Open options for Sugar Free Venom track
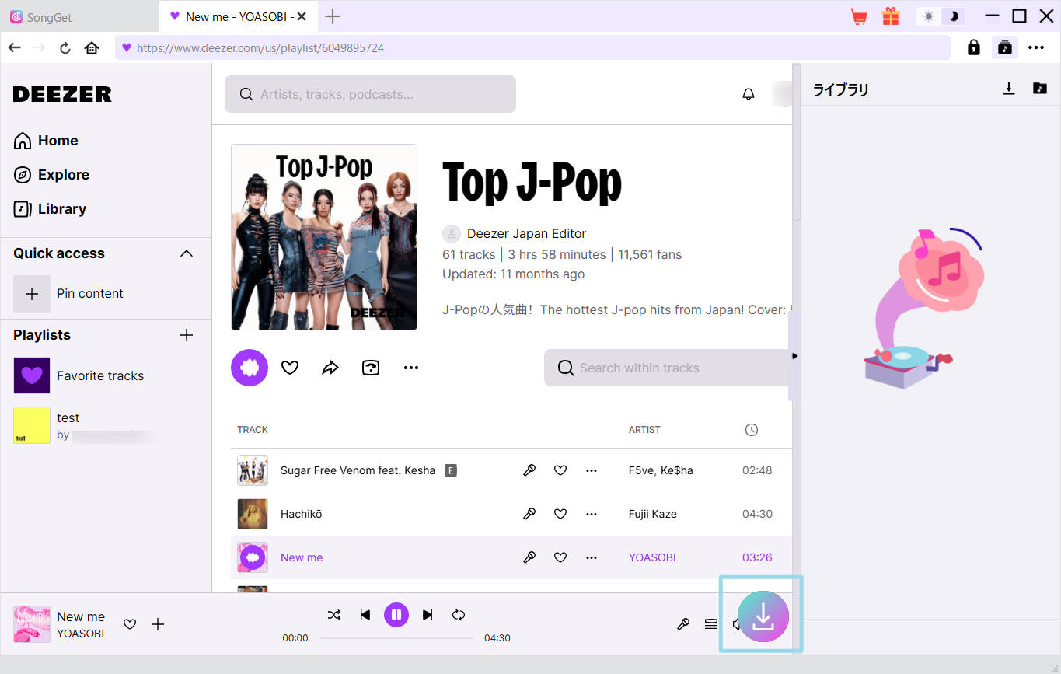1061x674 pixels. tap(592, 470)
